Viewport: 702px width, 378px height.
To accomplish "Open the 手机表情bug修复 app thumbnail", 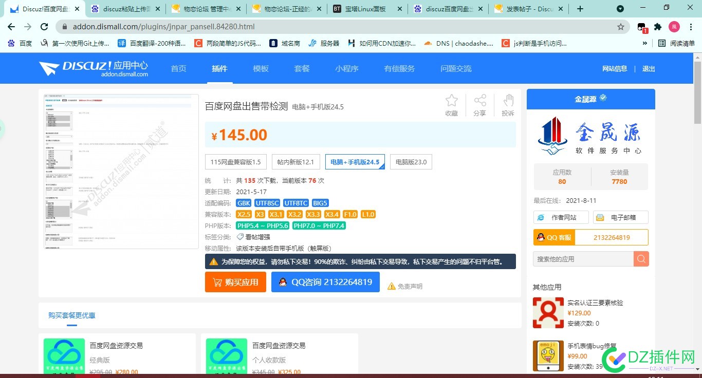I will pos(548,356).
